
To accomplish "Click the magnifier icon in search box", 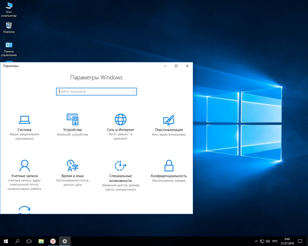I will pos(134,91).
